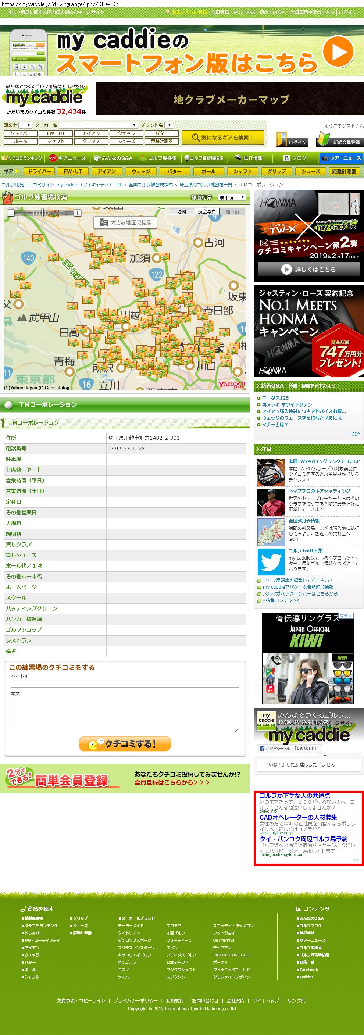The image size is (364, 1035).
Task: Switch map to 航空写真 view
Action: point(207,212)
